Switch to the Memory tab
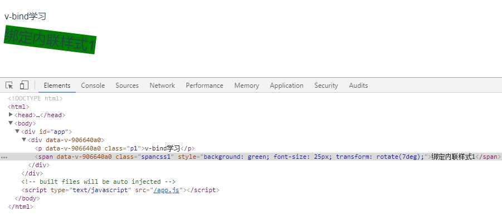This screenshot has height=216, width=502. (246, 86)
